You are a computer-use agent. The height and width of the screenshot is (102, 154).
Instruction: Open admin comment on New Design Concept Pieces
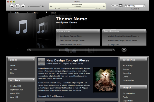pyautogui.click(x=123, y=40)
